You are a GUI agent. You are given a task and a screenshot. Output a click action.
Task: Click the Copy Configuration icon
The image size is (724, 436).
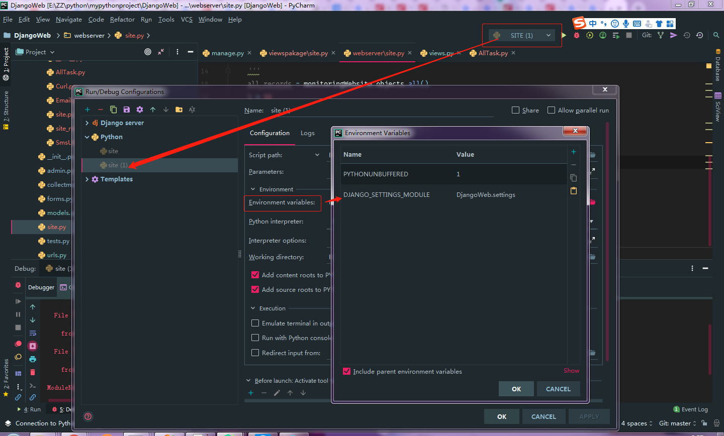[114, 110]
